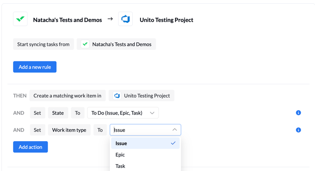Click Azure DevOps icon in Unito Testing chip
This screenshot has height=171, width=315.
[x=117, y=95]
